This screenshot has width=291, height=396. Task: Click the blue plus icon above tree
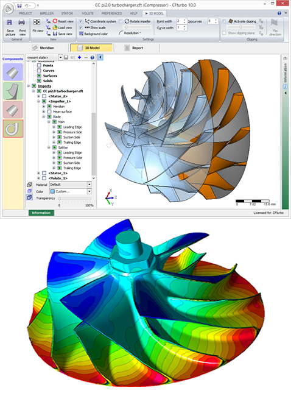pyautogui.click(x=80, y=57)
